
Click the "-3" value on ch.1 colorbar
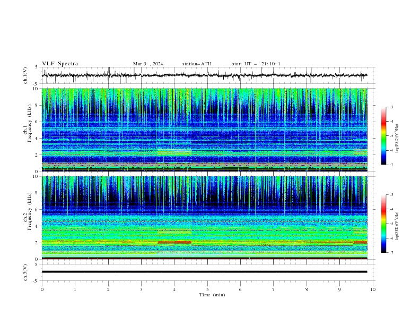click(x=391, y=107)
